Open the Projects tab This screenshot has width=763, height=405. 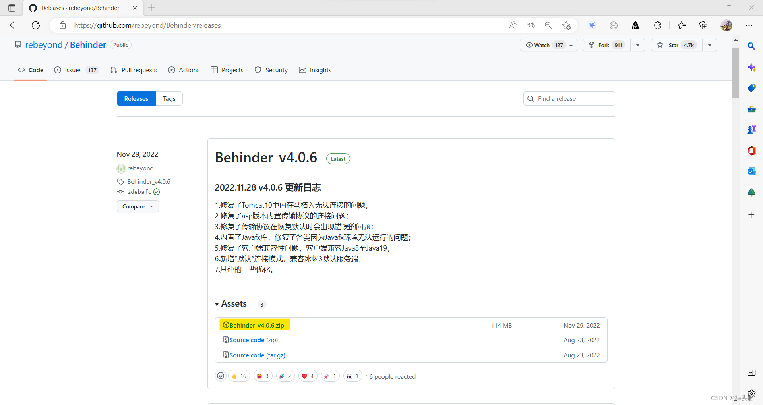(x=227, y=70)
